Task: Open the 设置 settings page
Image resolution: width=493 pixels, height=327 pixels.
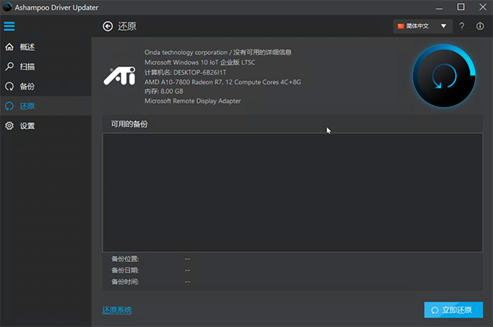Action: point(46,126)
